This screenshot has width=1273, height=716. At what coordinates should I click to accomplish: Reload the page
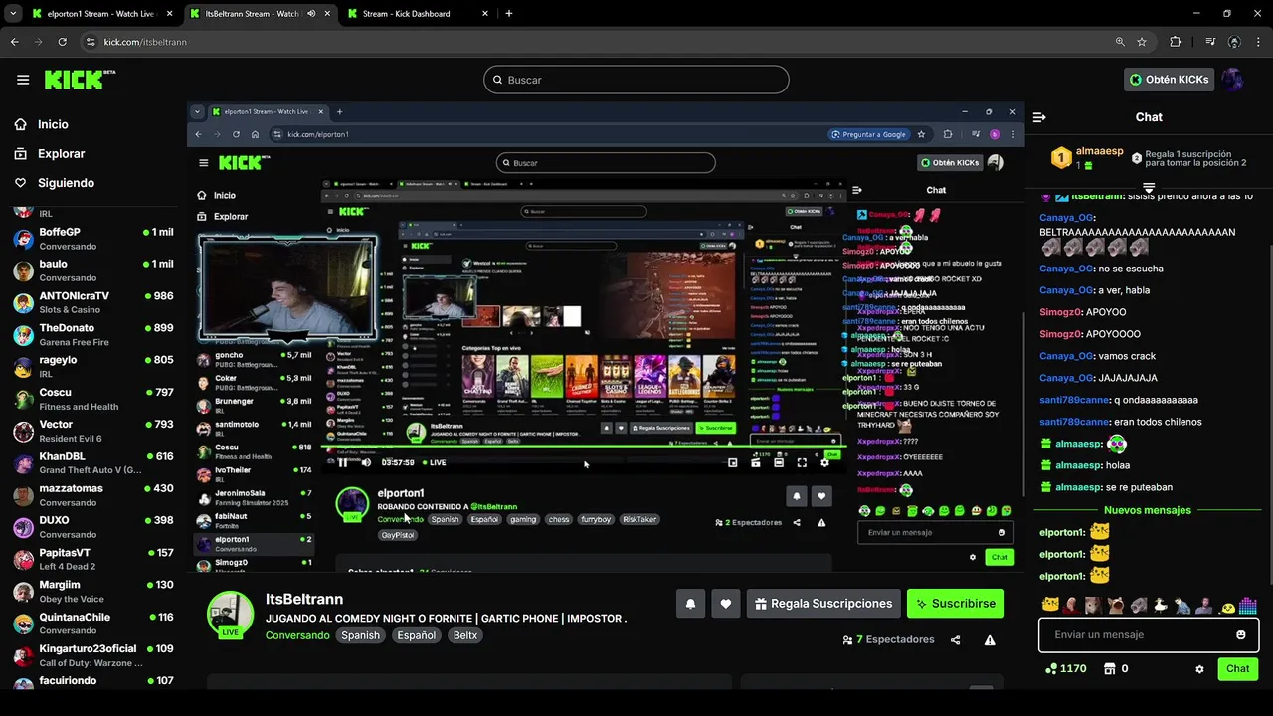point(62,42)
